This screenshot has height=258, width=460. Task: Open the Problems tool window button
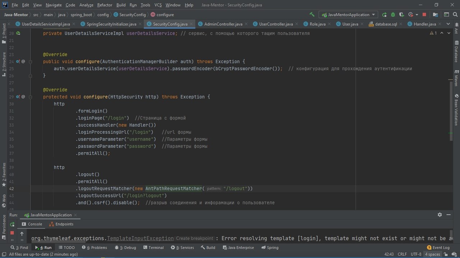click(95, 248)
